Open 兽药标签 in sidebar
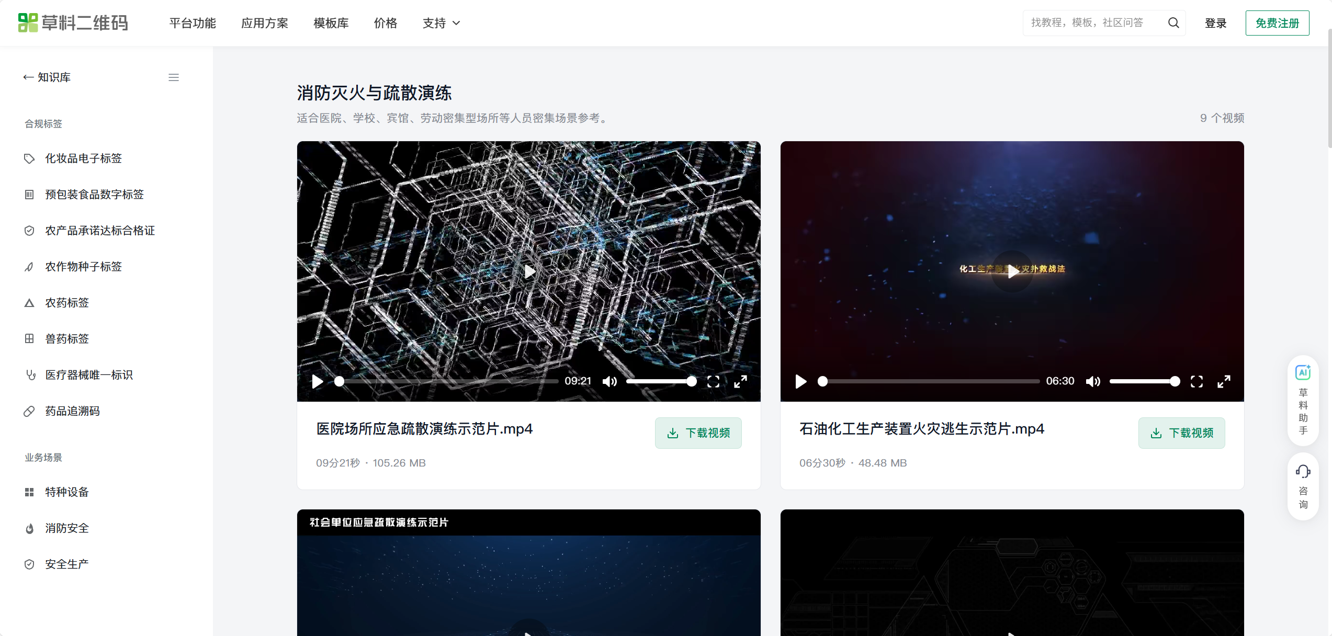The width and height of the screenshot is (1332, 636). coord(67,339)
